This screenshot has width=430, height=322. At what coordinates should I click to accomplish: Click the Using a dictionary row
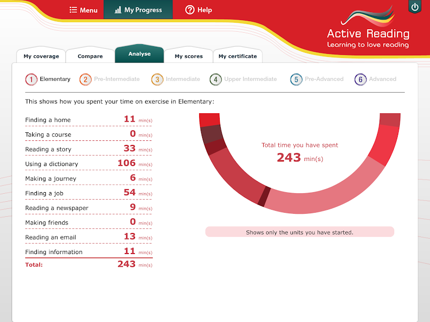(89, 164)
